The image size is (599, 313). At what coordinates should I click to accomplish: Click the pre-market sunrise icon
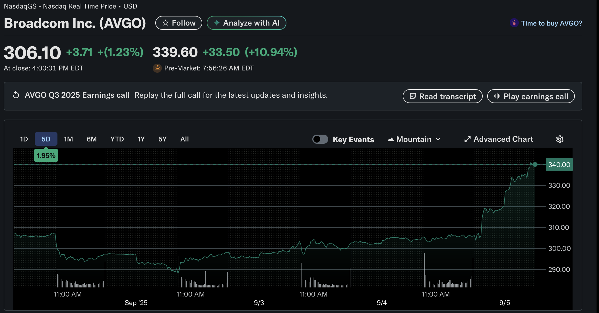pyautogui.click(x=157, y=68)
